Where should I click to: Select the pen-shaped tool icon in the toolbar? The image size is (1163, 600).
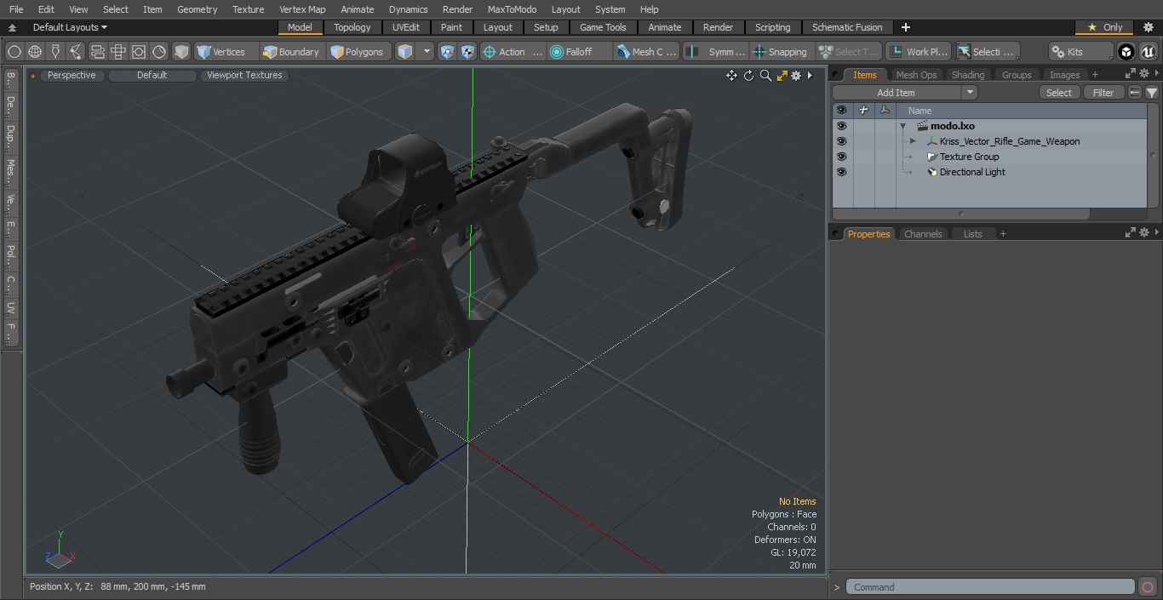pyautogui.click(x=56, y=52)
